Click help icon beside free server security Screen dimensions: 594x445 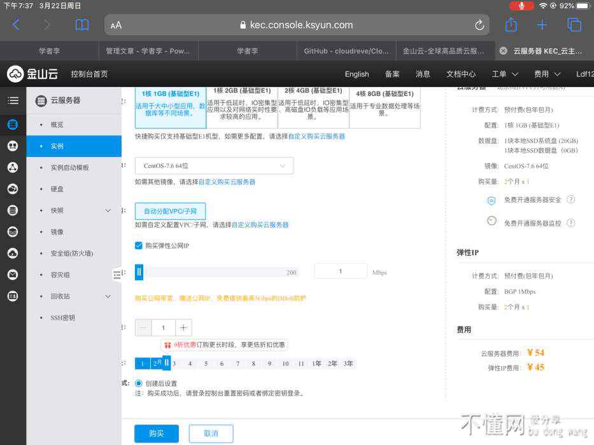(570, 200)
